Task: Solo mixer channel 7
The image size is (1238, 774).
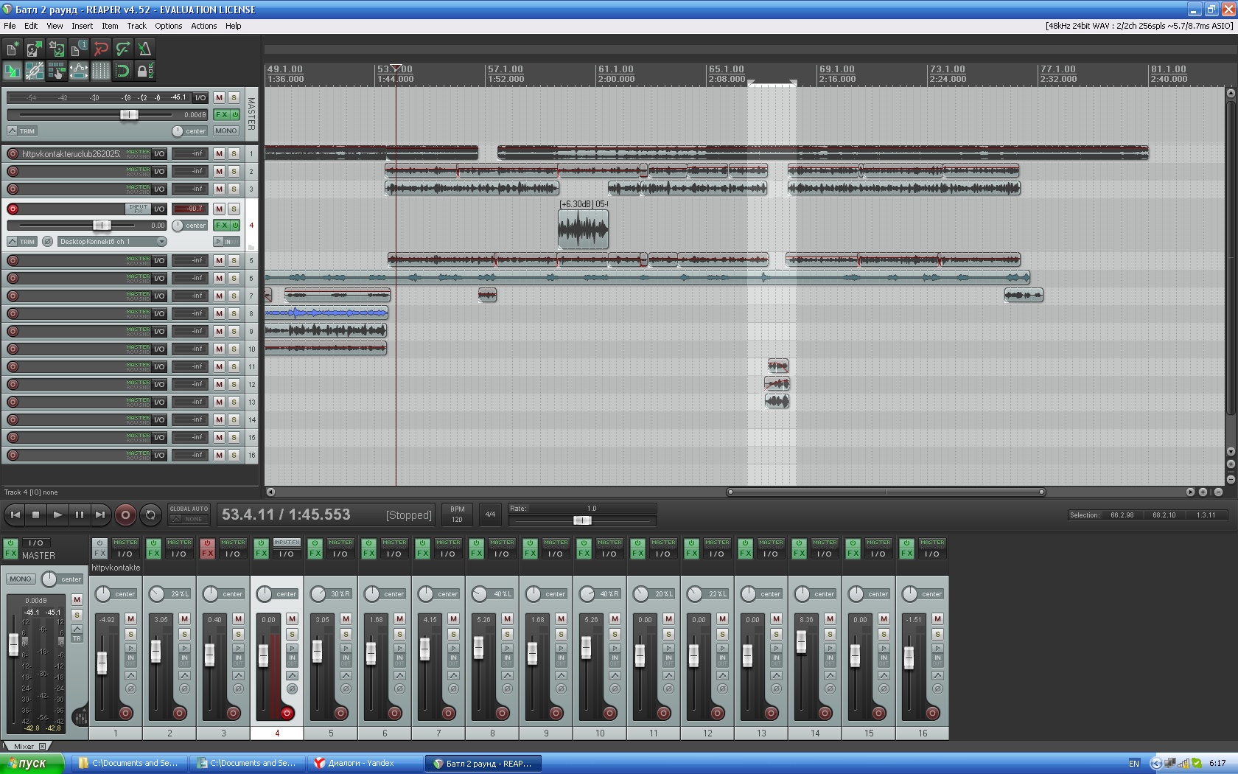Action: click(x=453, y=634)
